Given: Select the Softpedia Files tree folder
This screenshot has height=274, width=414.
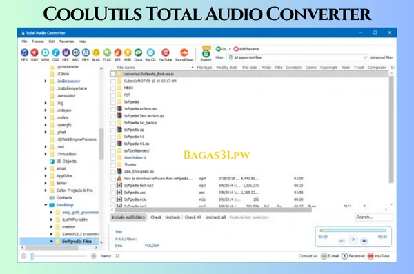Looking at the screenshot, I should pos(77,242).
